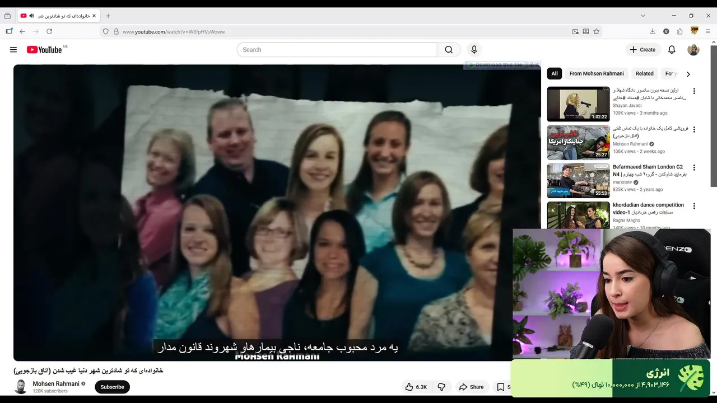The width and height of the screenshot is (717, 403).
Task: Open picture-in-picture icon in address bar
Action: [x=575, y=31]
